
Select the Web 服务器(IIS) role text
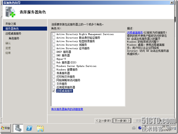[66, 63]
